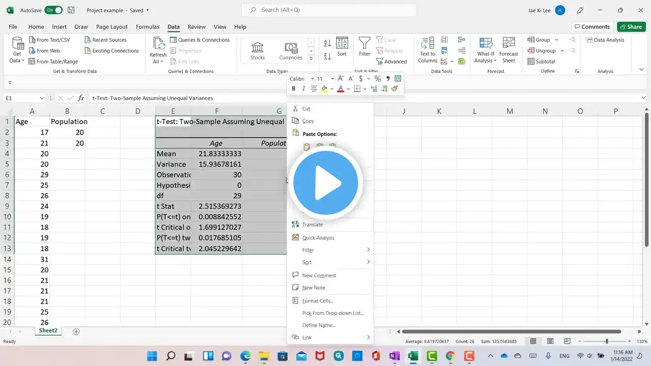Click the Format Painter brush in mini toolbar
Image resolution: width=651 pixels, height=366 pixels.
pyautogui.click(x=395, y=88)
